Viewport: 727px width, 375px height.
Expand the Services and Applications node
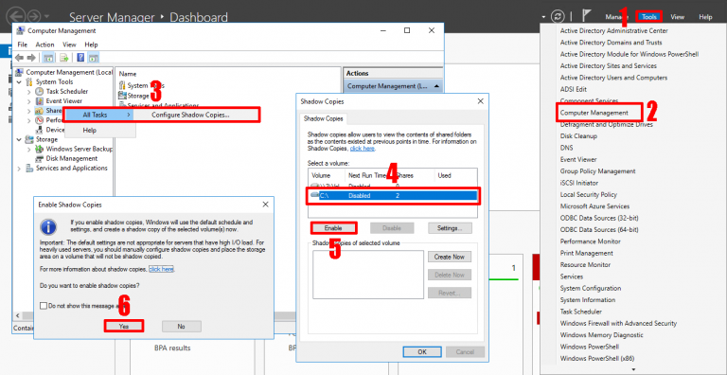(19, 169)
